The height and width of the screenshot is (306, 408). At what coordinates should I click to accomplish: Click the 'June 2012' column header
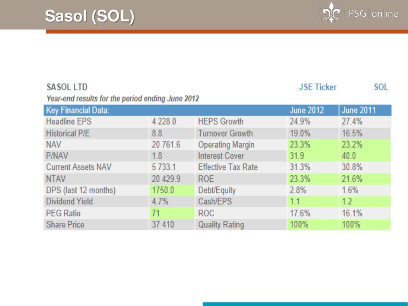coord(307,110)
